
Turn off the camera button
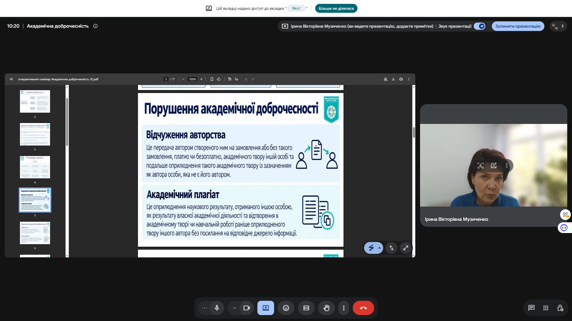[x=247, y=308]
